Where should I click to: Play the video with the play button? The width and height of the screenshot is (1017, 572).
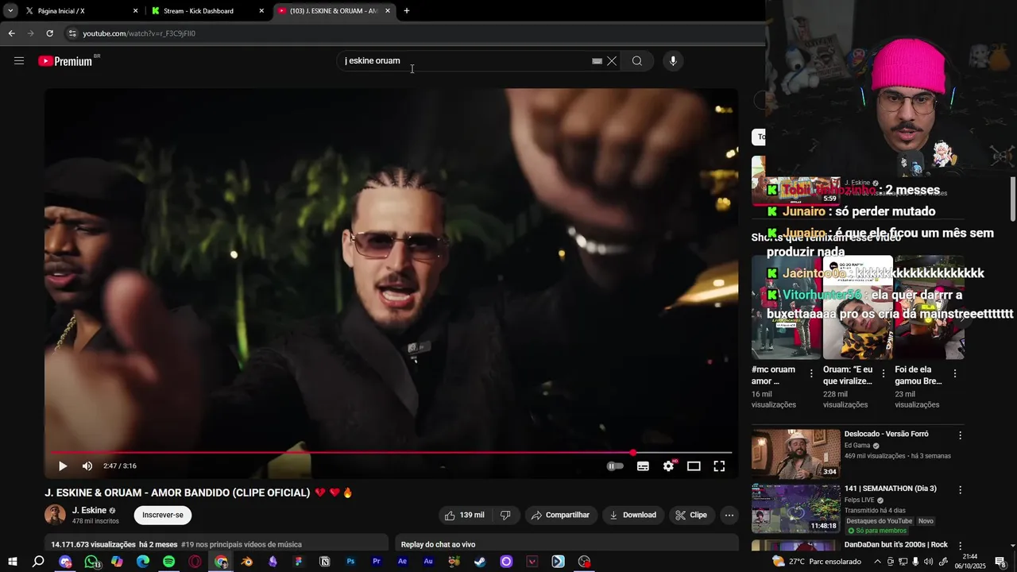[63, 466]
